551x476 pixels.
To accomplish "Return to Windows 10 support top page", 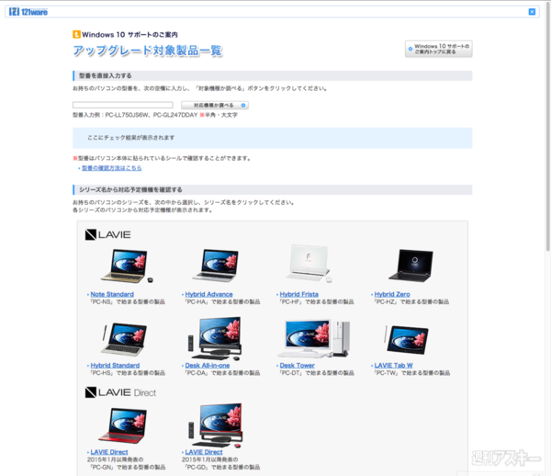I will click(439, 49).
